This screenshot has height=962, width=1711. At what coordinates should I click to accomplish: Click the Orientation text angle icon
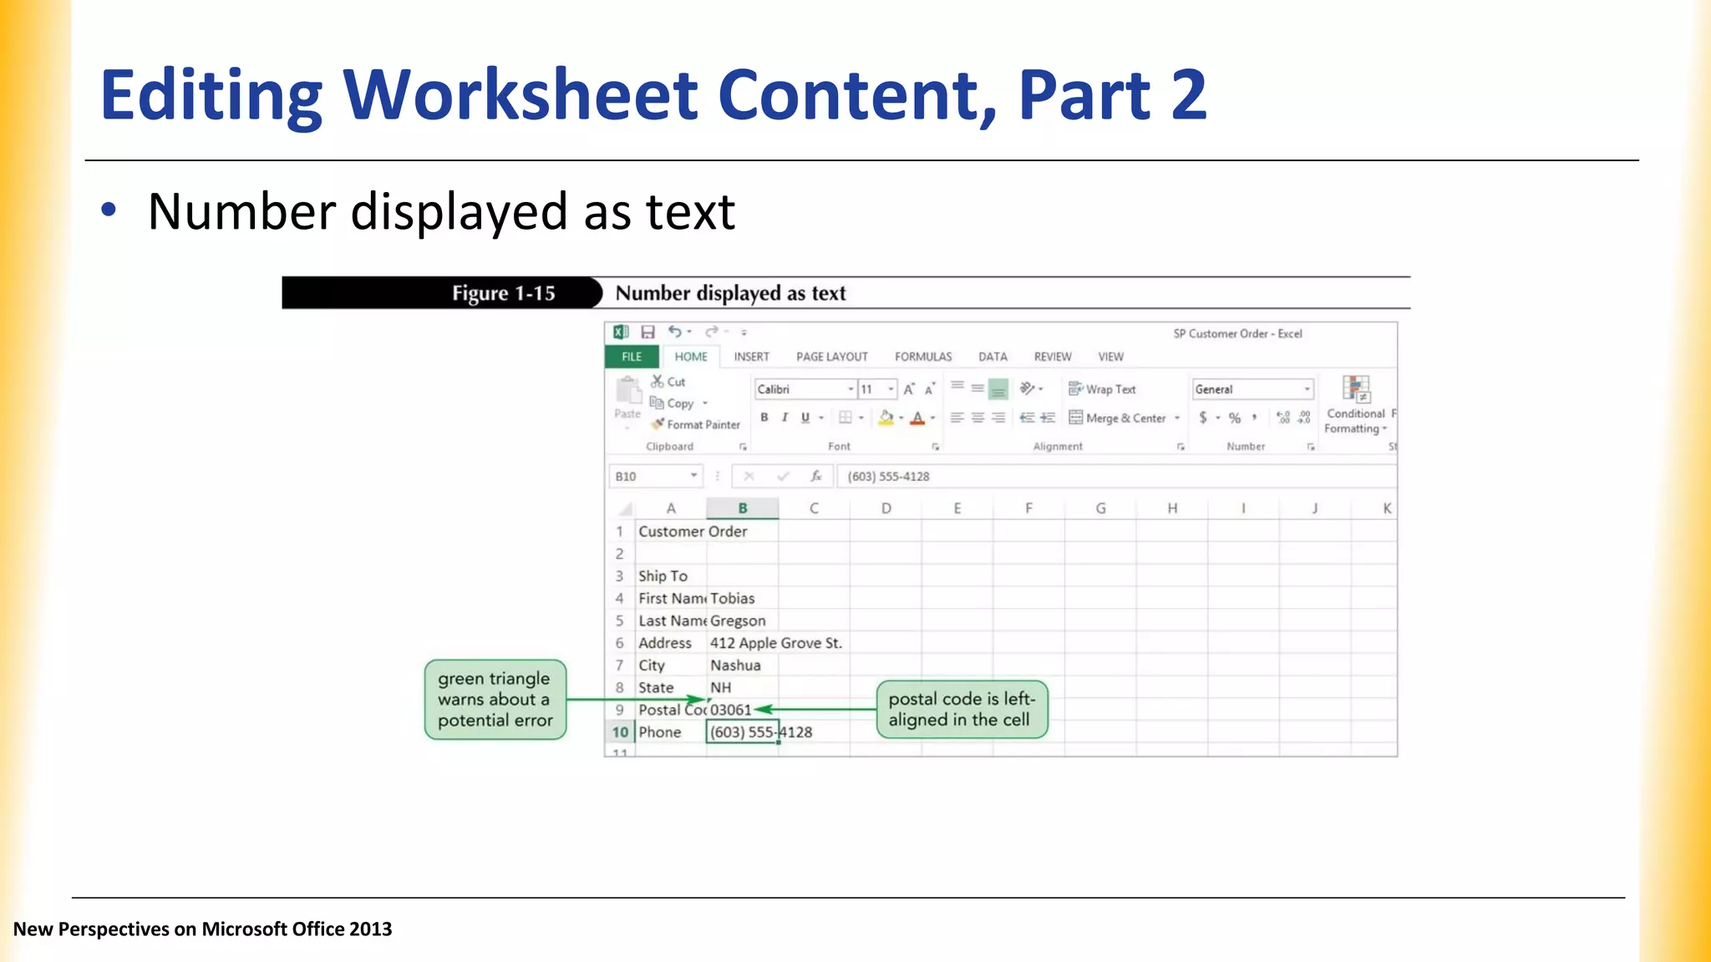(1028, 388)
